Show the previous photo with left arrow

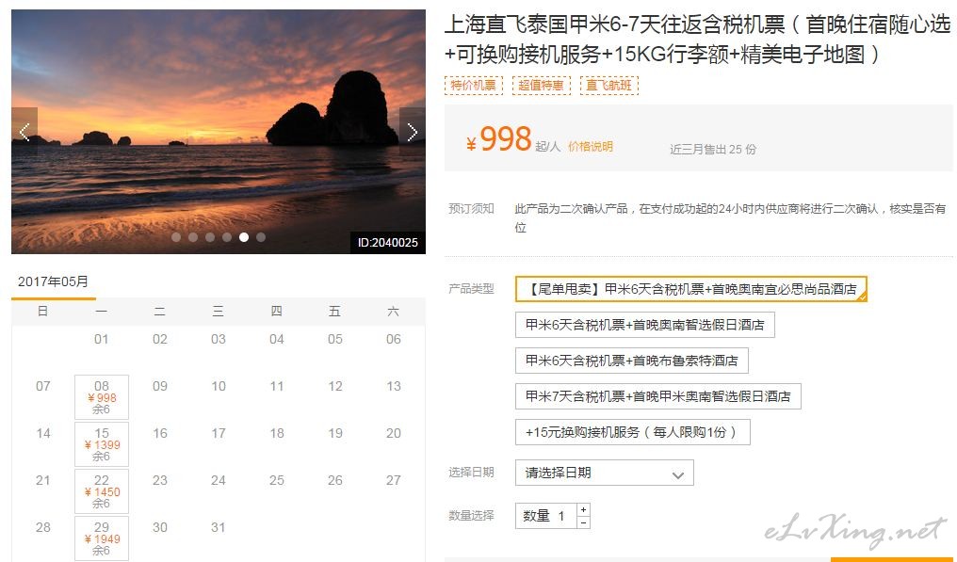point(24,132)
